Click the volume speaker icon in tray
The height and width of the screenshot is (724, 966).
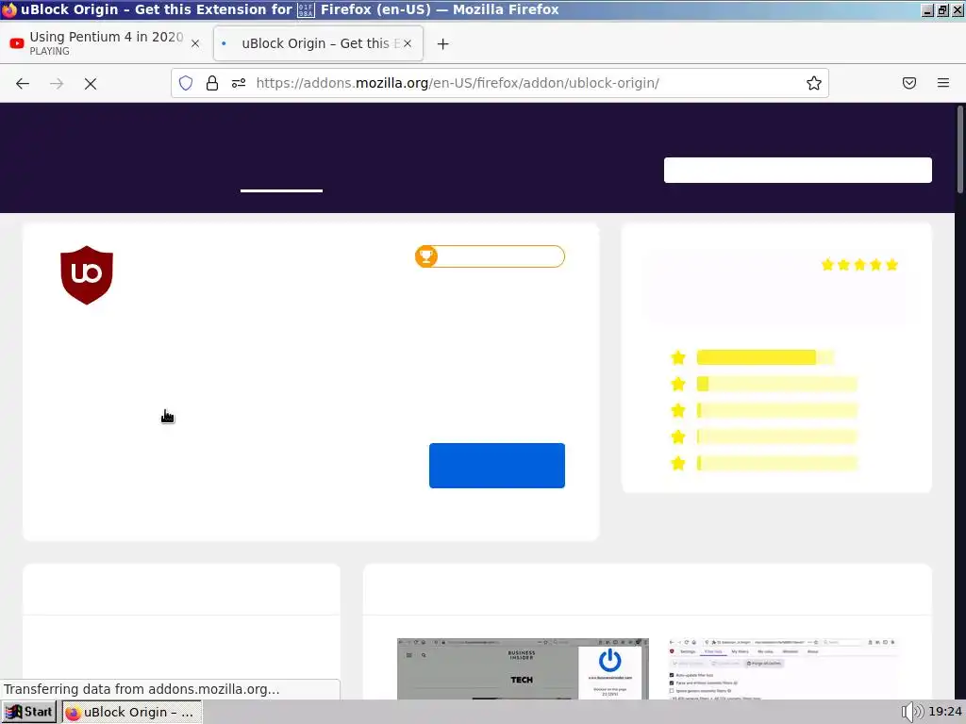pyautogui.click(x=912, y=713)
